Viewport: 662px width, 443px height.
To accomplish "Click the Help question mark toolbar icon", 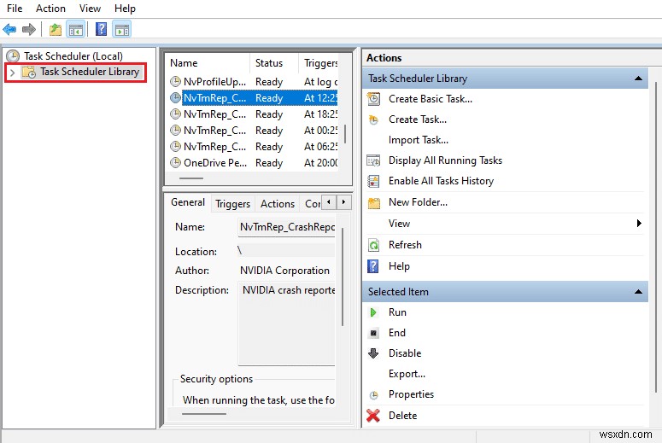I will pos(101,29).
